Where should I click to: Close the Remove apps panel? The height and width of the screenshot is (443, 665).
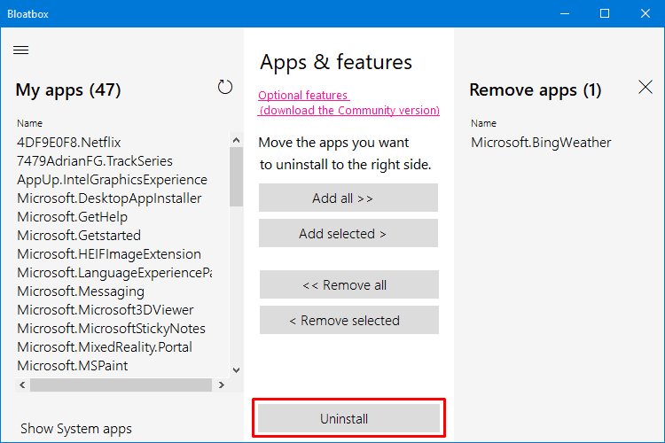645,88
